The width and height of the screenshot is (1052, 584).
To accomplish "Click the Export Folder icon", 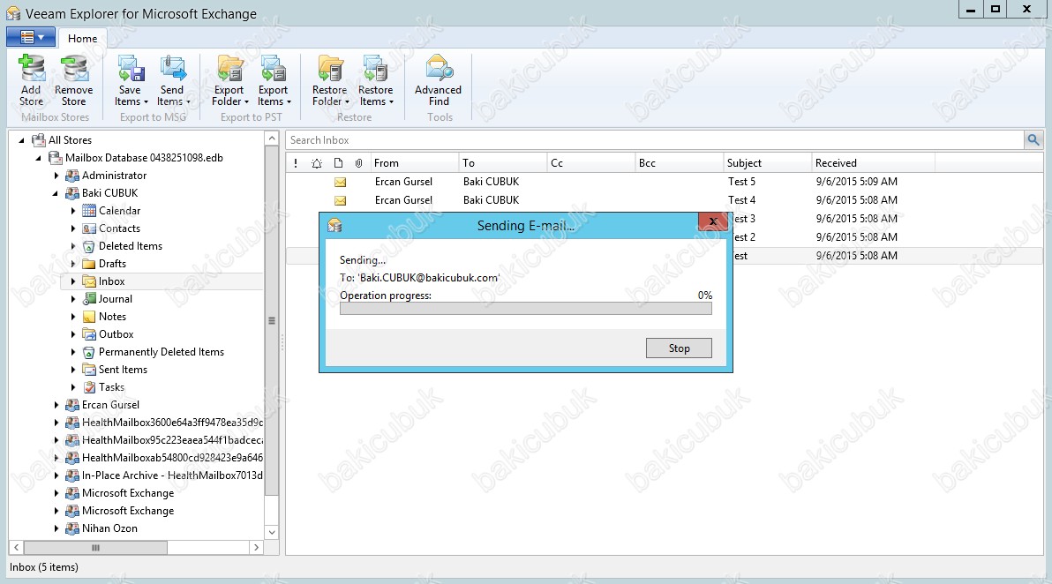I will (x=229, y=69).
